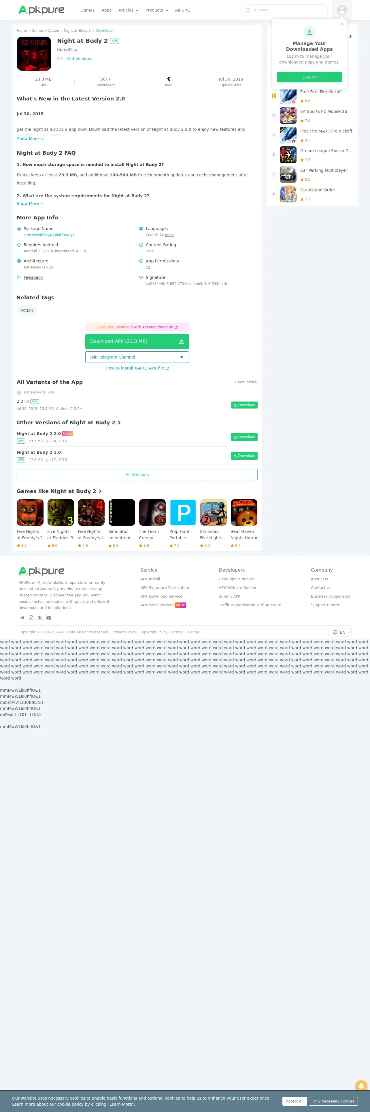The image size is (370, 1112).
Task: Choose Only Necessary Cookies
Action: point(333,1101)
